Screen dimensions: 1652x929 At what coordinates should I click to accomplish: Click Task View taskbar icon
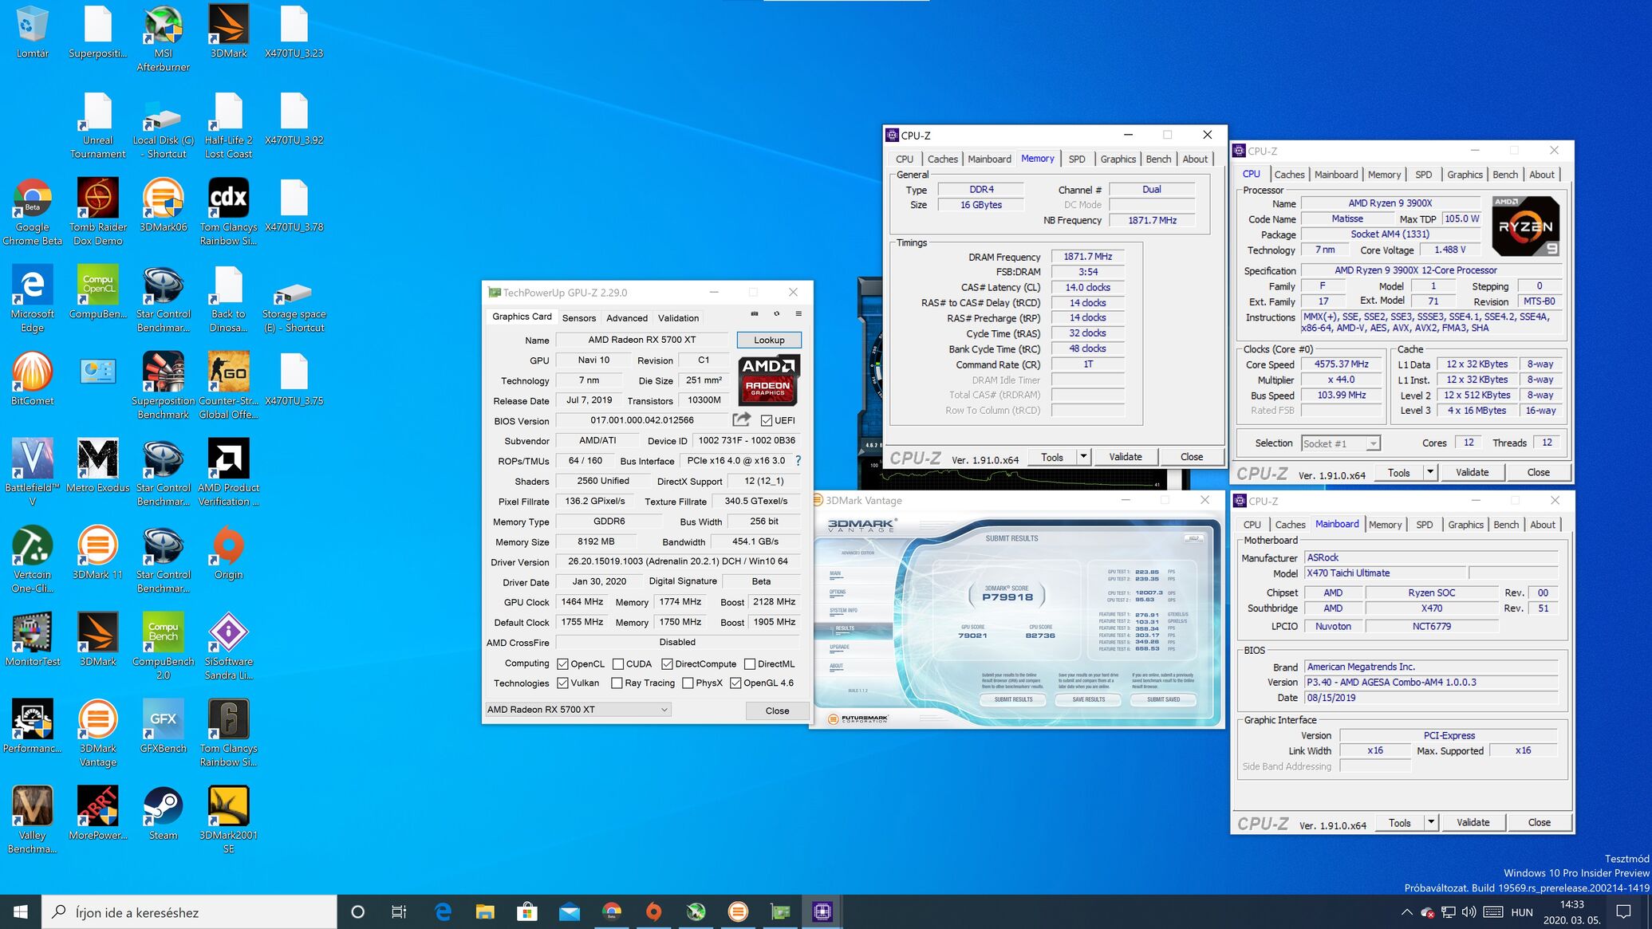click(399, 912)
